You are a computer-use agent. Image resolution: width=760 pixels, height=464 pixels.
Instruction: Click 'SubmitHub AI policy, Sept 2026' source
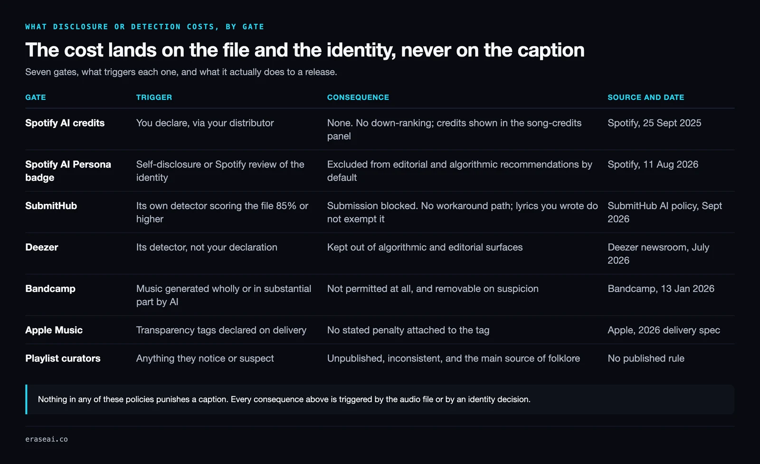tap(665, 212)
